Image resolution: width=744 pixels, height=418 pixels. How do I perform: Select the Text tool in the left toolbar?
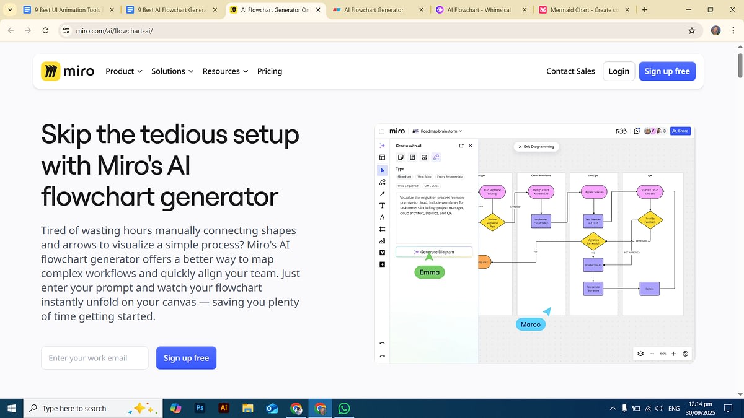coord(383,206)
